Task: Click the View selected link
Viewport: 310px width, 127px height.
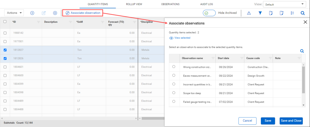Action: coord(182,38)
